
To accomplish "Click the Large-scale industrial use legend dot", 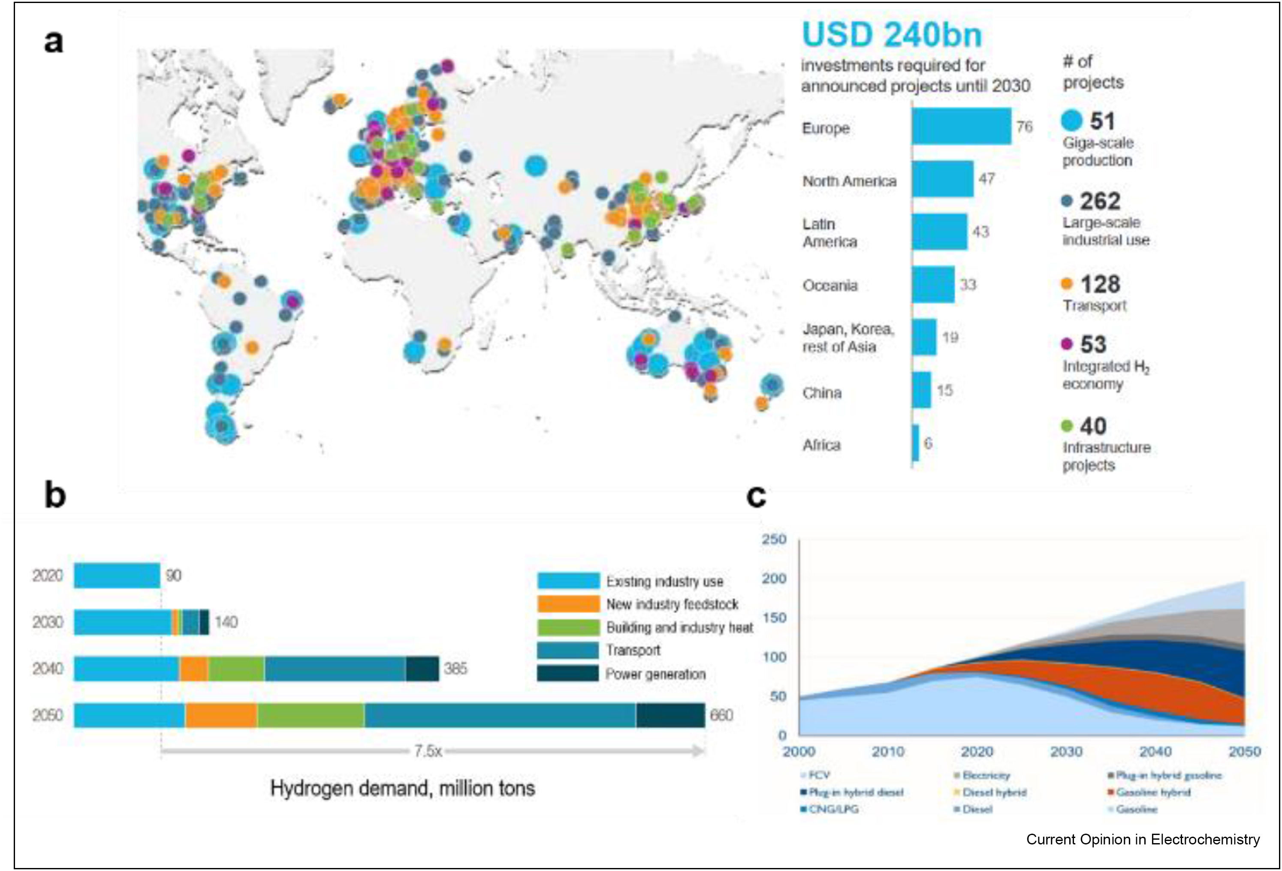I will tap(1067, 201).
